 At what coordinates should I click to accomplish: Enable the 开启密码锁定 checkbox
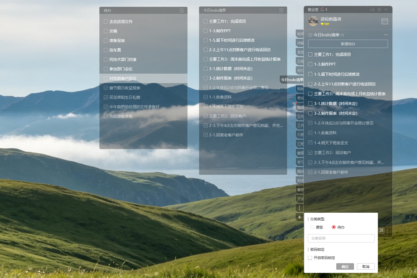point(310,258)
